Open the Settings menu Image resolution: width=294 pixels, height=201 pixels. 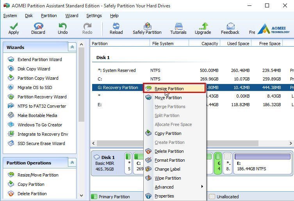click(x=94, y=16)
